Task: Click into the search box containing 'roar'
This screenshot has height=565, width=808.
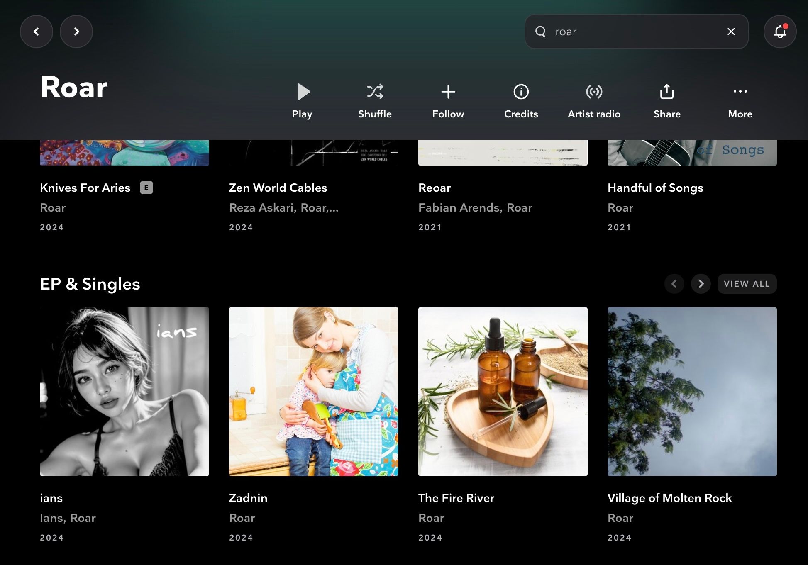Action: tap(636, 32)
